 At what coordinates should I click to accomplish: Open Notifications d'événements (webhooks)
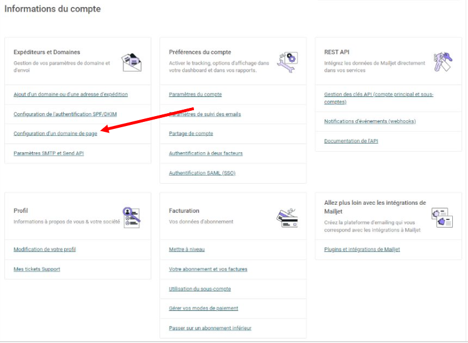370,121
